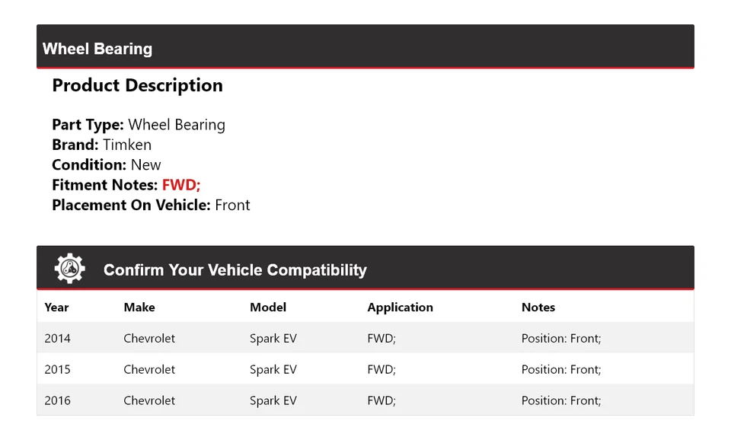
Task: Click the Product Description heading
Action: pyautogui.click(x=137, y=85)
